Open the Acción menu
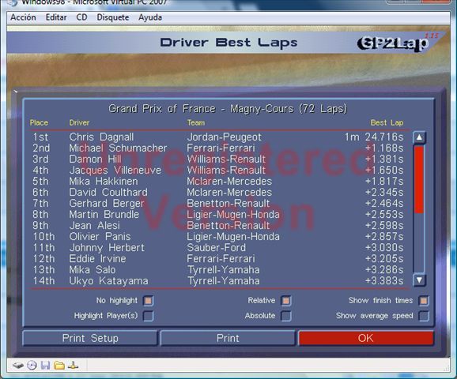457x379 pixels. coord(23,17)
